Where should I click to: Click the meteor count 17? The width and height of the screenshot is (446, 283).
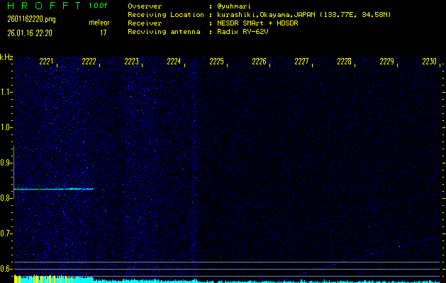tap(103, 33)
